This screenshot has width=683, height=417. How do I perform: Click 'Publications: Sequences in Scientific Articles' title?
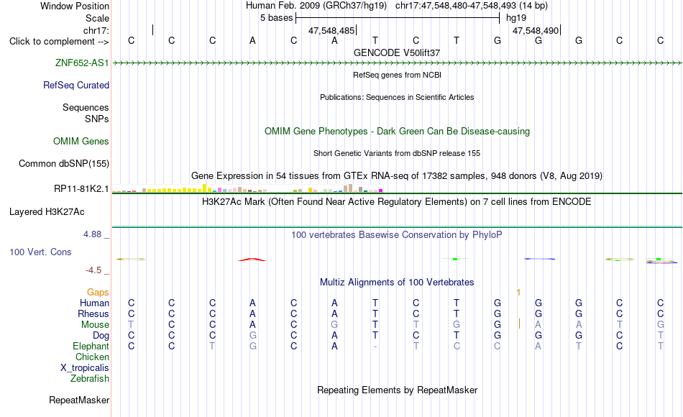[x=397, y=97]
